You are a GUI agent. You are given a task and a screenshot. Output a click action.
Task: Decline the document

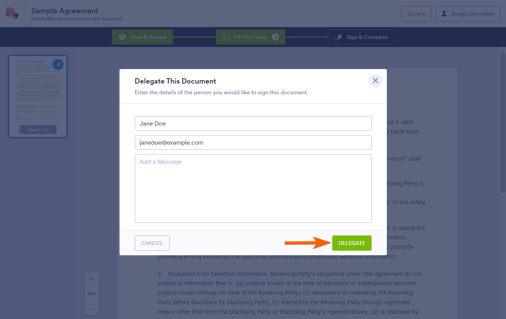point(416,14)
